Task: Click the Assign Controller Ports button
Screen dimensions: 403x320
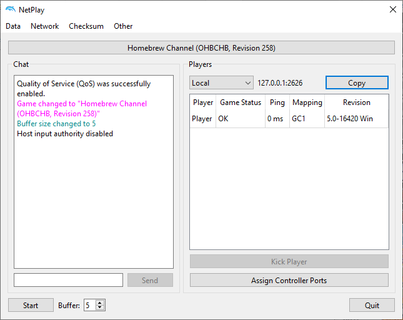Action: [x=289, y=280]
